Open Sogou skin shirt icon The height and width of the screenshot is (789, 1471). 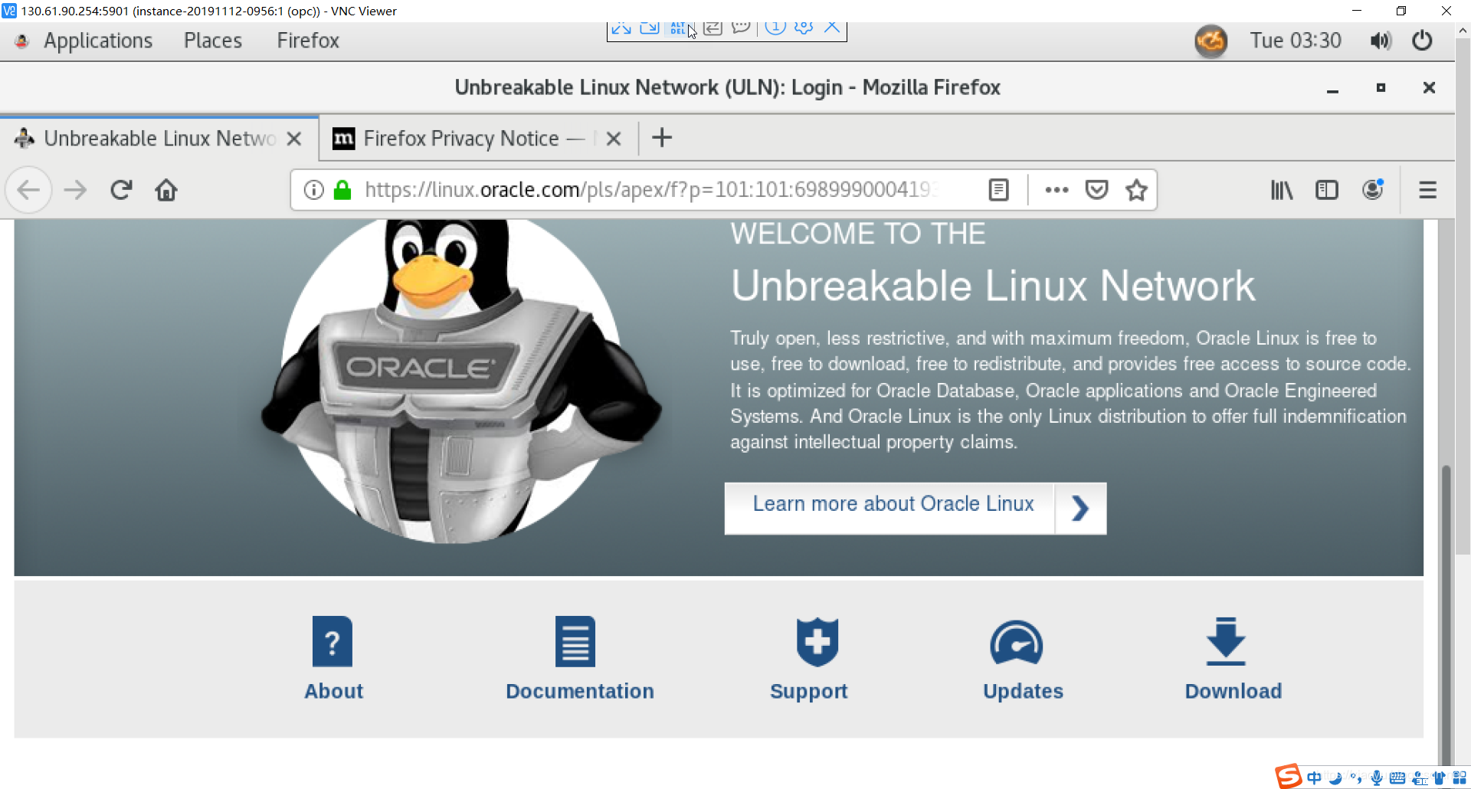click(x=1439, y=778)
